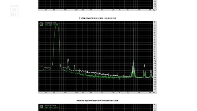The image size is (197, 111).
Task: Select green SMSL legend label in crosstalk graph
Action: [51, 108]
